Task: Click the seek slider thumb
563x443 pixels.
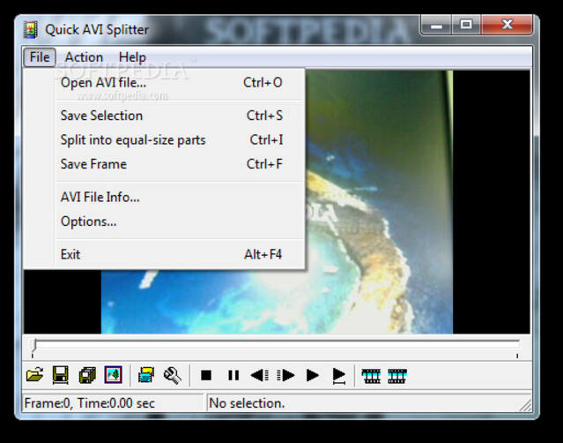Action: (x=33, y=344)
